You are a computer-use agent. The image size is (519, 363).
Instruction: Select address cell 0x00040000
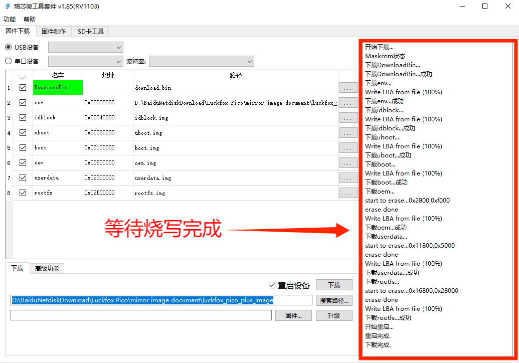point(108,117)
